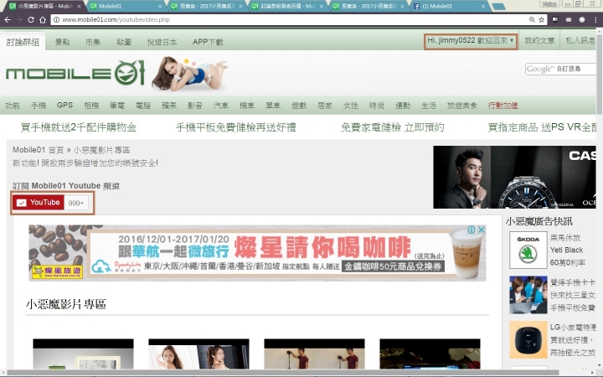This screenshot has height=377, width=603.
Task: Close the first tab 小惡魔影片專區
Action: point(79,6)
